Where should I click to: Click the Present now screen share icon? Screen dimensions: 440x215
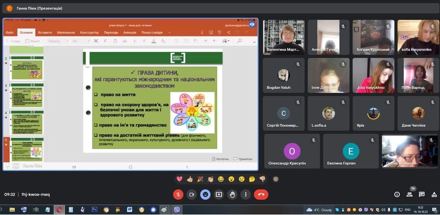tap(219, 194)
